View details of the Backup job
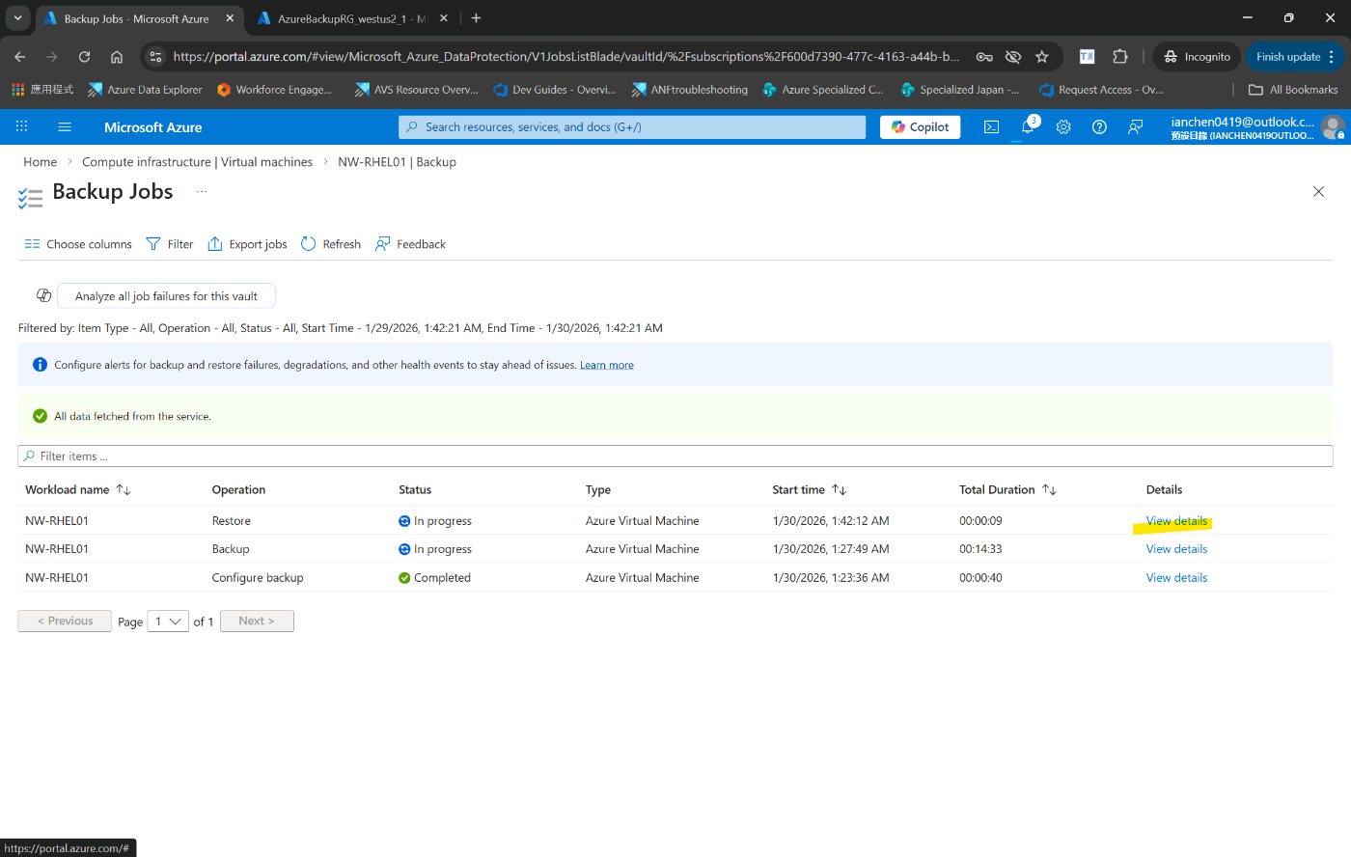1351x857 pixels. click(1176, 549)
